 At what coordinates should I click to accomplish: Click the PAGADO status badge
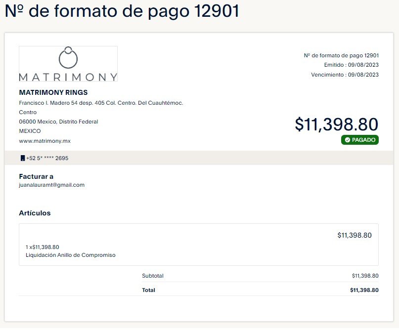coord(360,140)
